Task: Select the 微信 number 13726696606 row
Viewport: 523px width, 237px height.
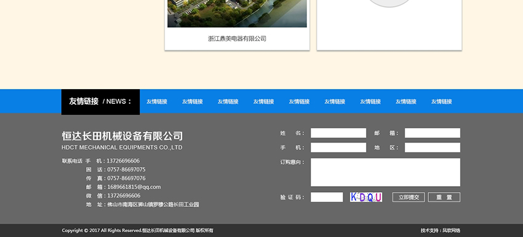Action: 113,195
